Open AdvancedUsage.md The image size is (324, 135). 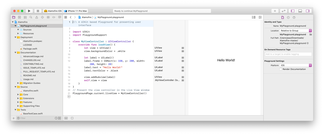(x=33, y=56)
